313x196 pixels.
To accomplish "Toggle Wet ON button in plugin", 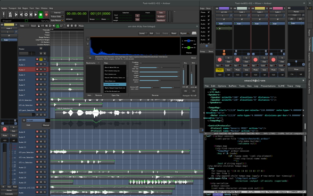I will click(x=193, y=91).
